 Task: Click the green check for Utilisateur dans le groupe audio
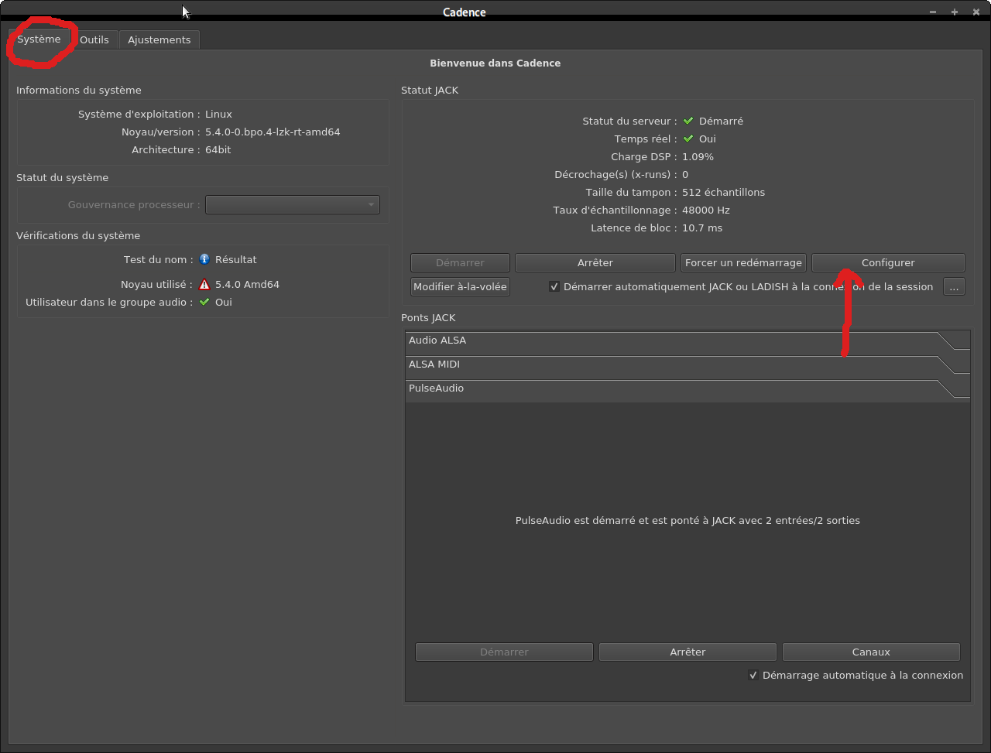pyautogui.click(x=204, y=302)
